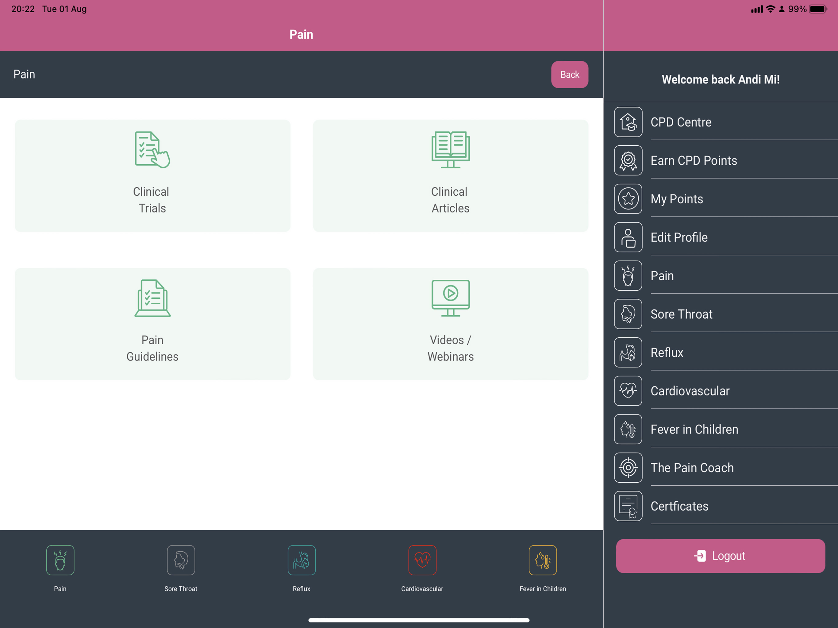
Task: Open the Clinical Articles card label
Action: pos(451,200)
